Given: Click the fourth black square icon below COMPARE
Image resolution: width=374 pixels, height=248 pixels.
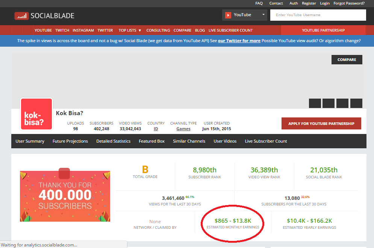Looking at the screenshot, I should [x=356, y=103].
